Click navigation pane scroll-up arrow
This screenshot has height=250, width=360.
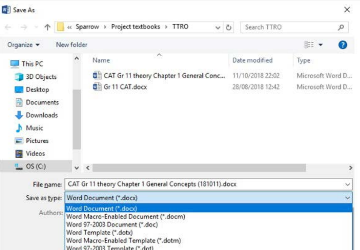click(x=77, y=58)
